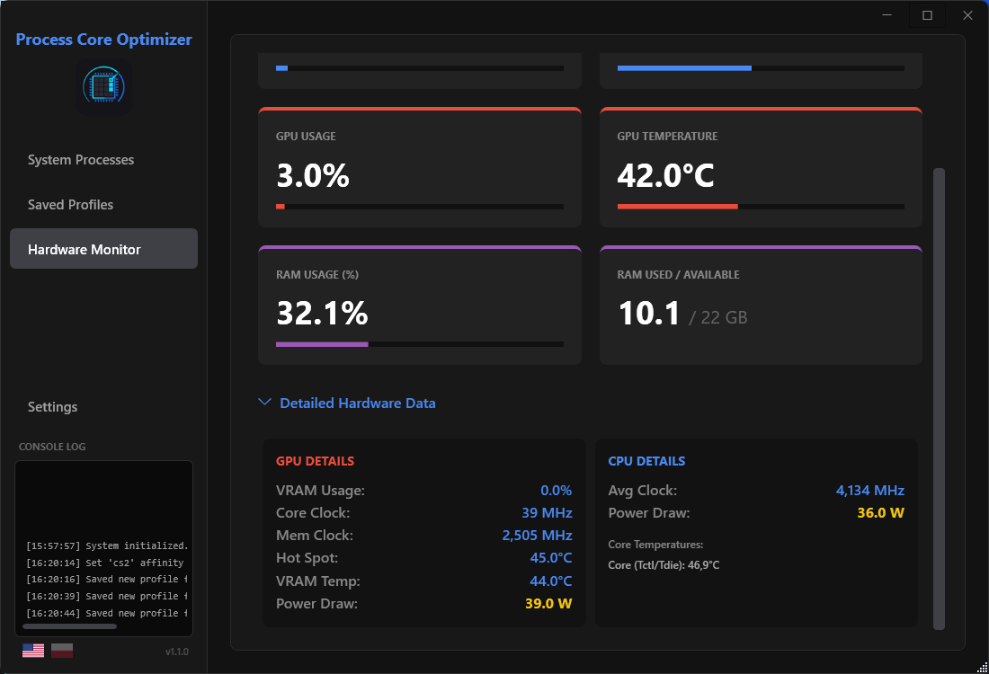Switch language with the second flag icon
Image resolution: width=989 pixels, height=674 pixels.
tap(62, 651)
